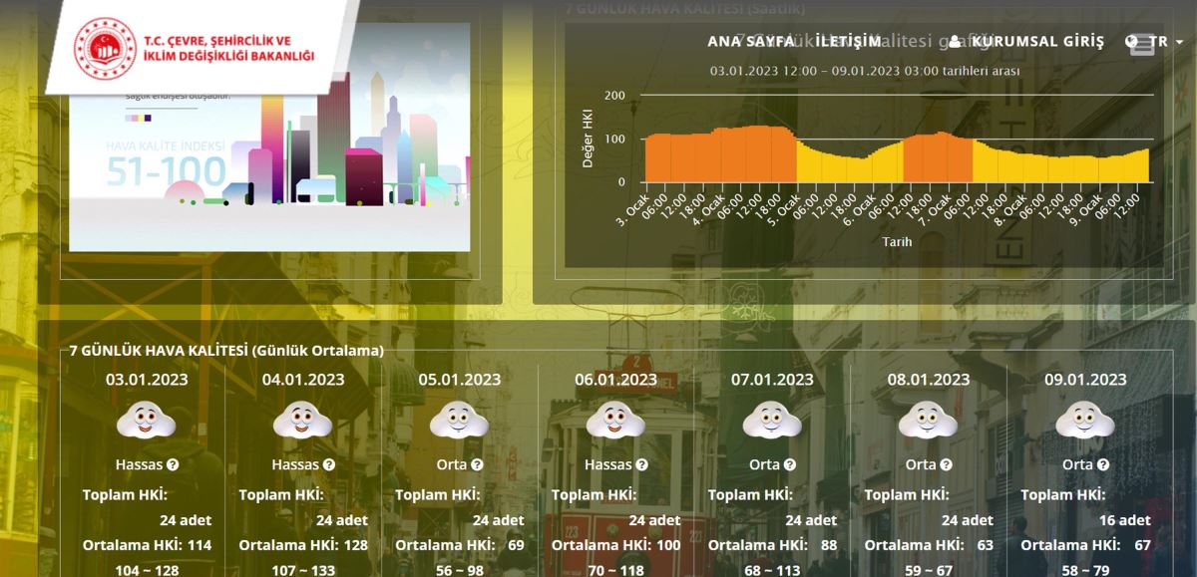Open the İletişim menu item
The width and height of the screenshot is (1197, 577).
tap(849, 42)
